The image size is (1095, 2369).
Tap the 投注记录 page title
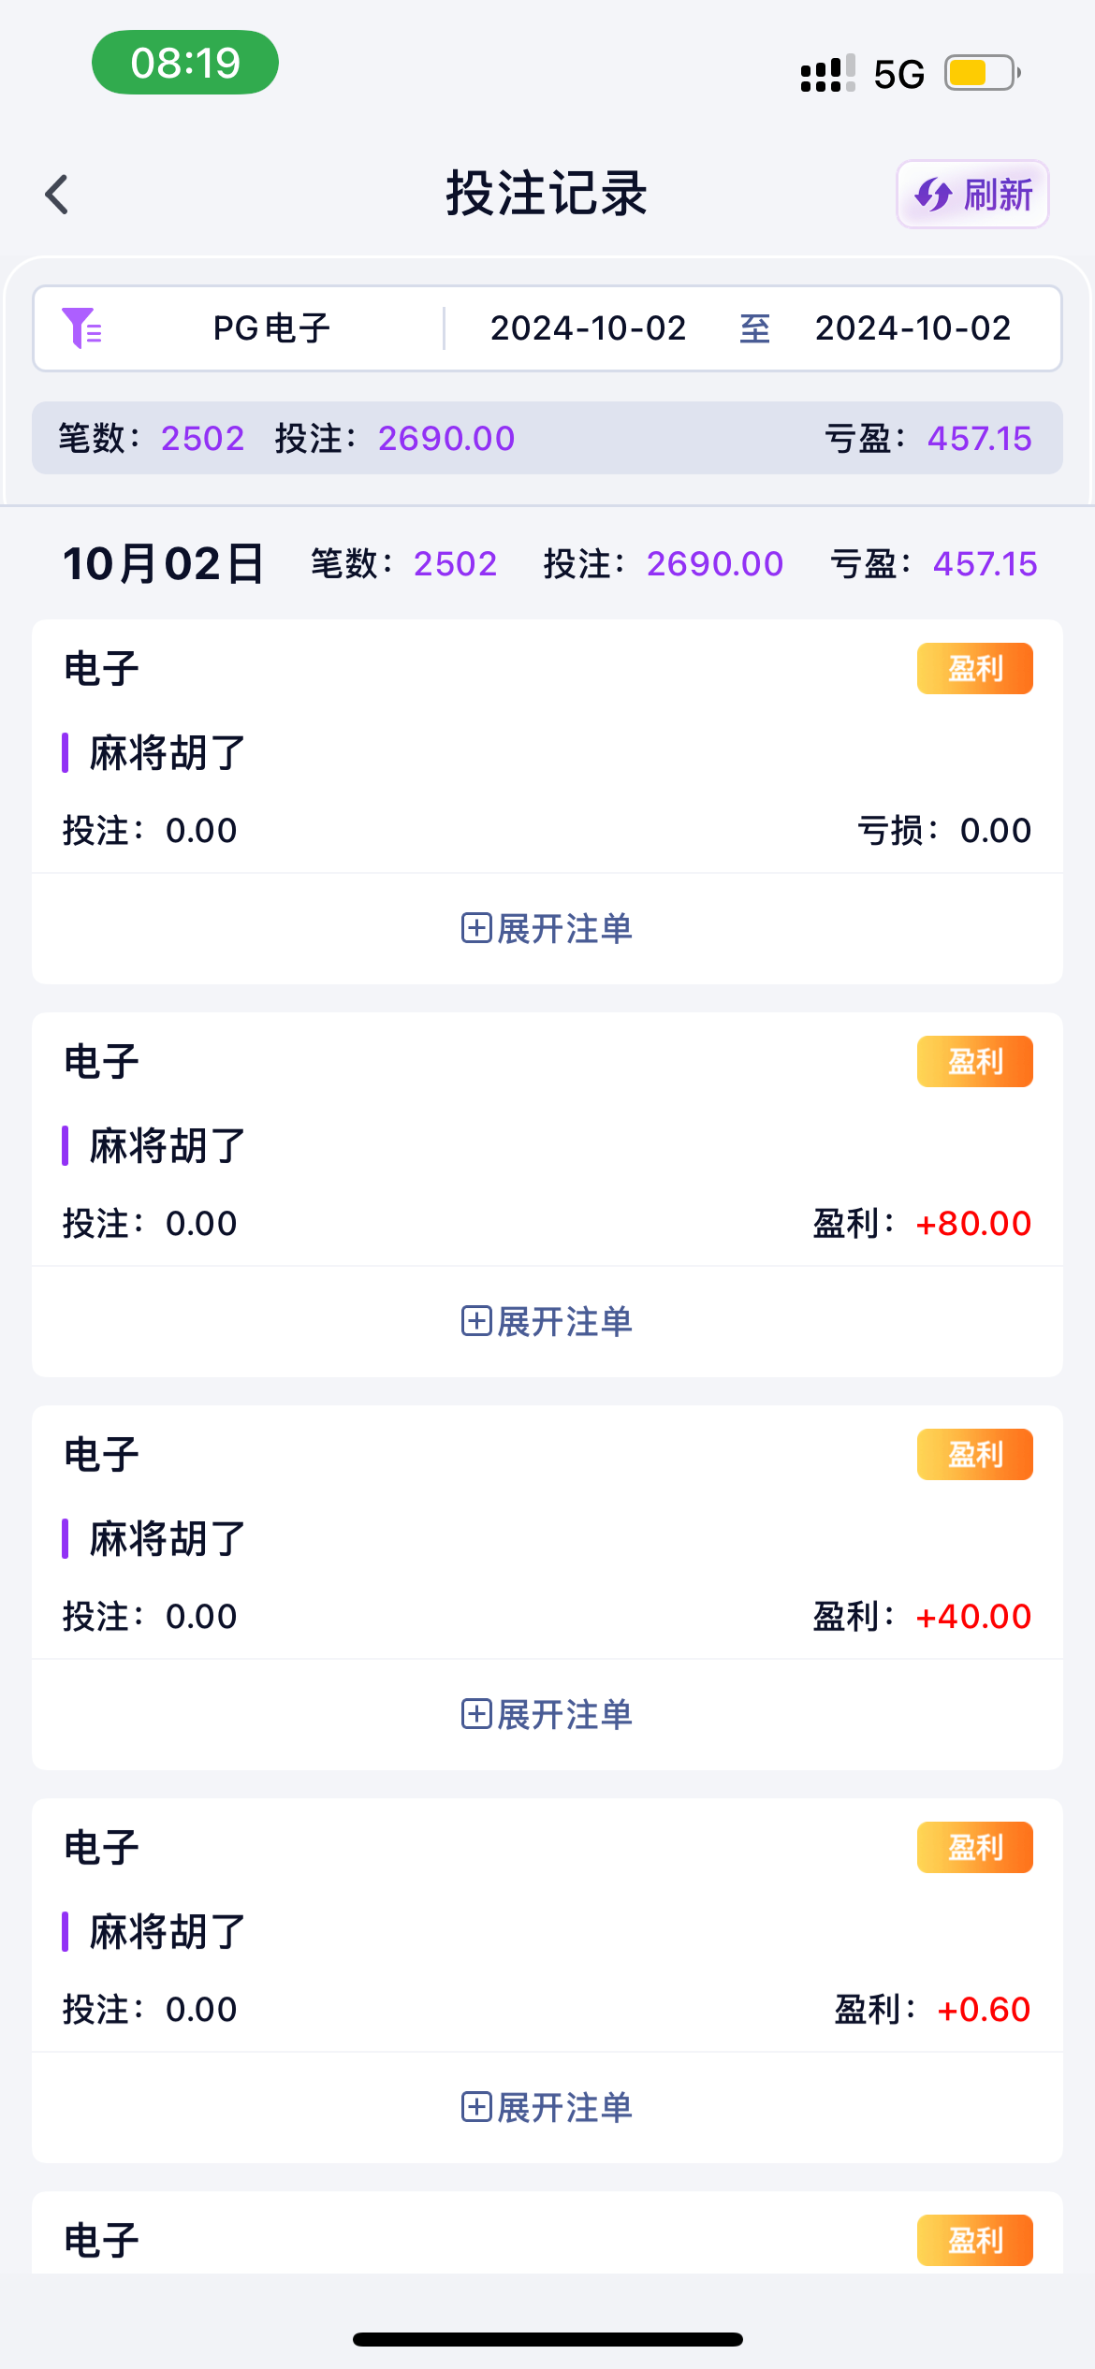tap(547, 195)
